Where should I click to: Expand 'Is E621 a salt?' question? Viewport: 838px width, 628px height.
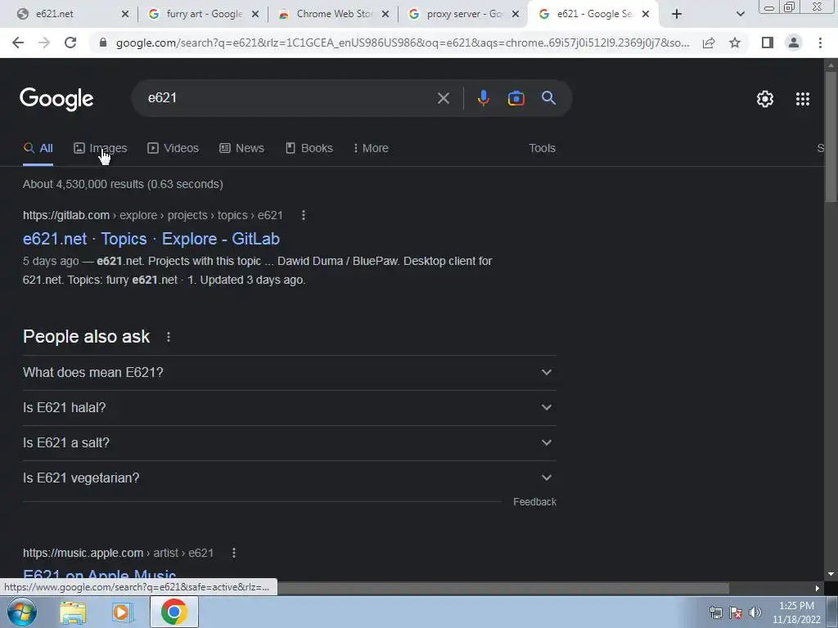289,442
